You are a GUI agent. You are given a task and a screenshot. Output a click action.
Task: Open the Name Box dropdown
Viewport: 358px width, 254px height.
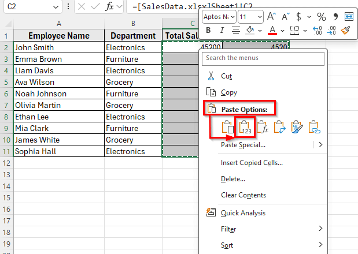click(56, 7)
